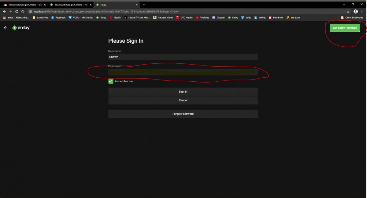Open the bike bank bookmark

coord(276,18)
